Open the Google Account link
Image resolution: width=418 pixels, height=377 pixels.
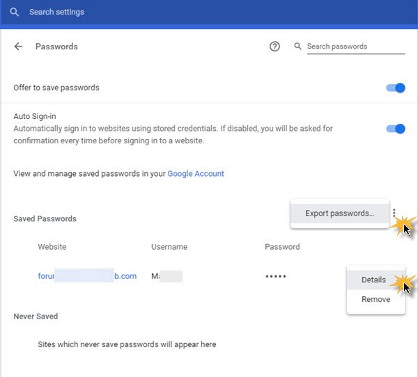196,173
